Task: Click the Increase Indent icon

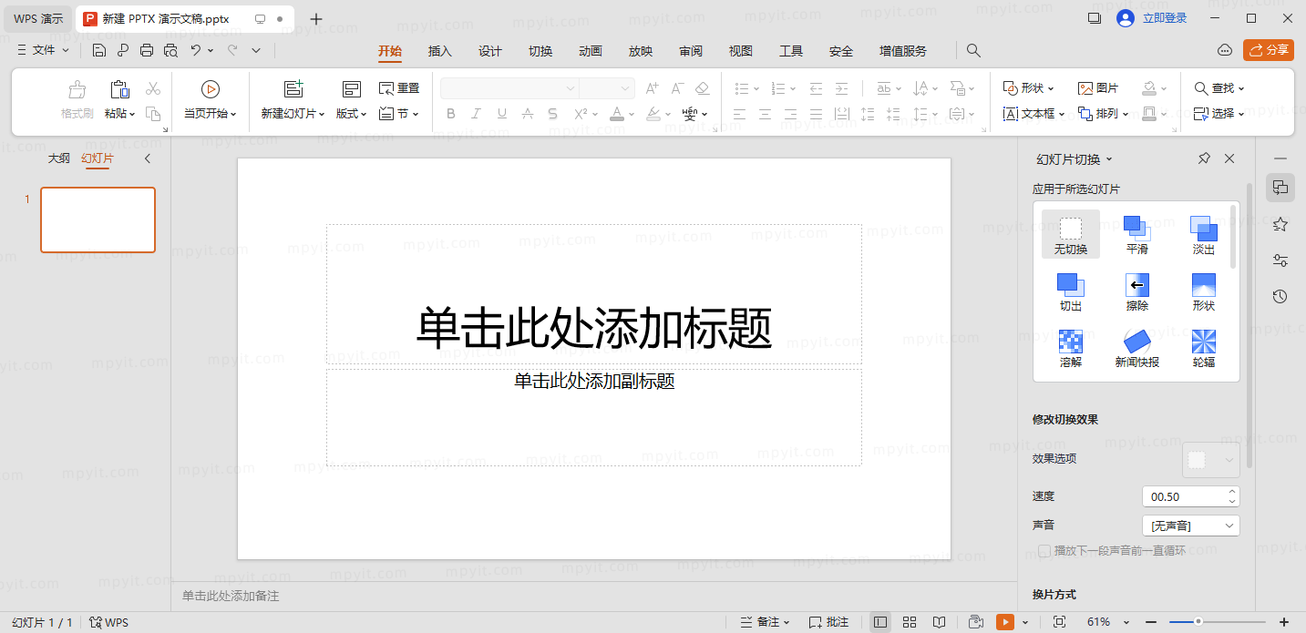Action: point(841,88)
